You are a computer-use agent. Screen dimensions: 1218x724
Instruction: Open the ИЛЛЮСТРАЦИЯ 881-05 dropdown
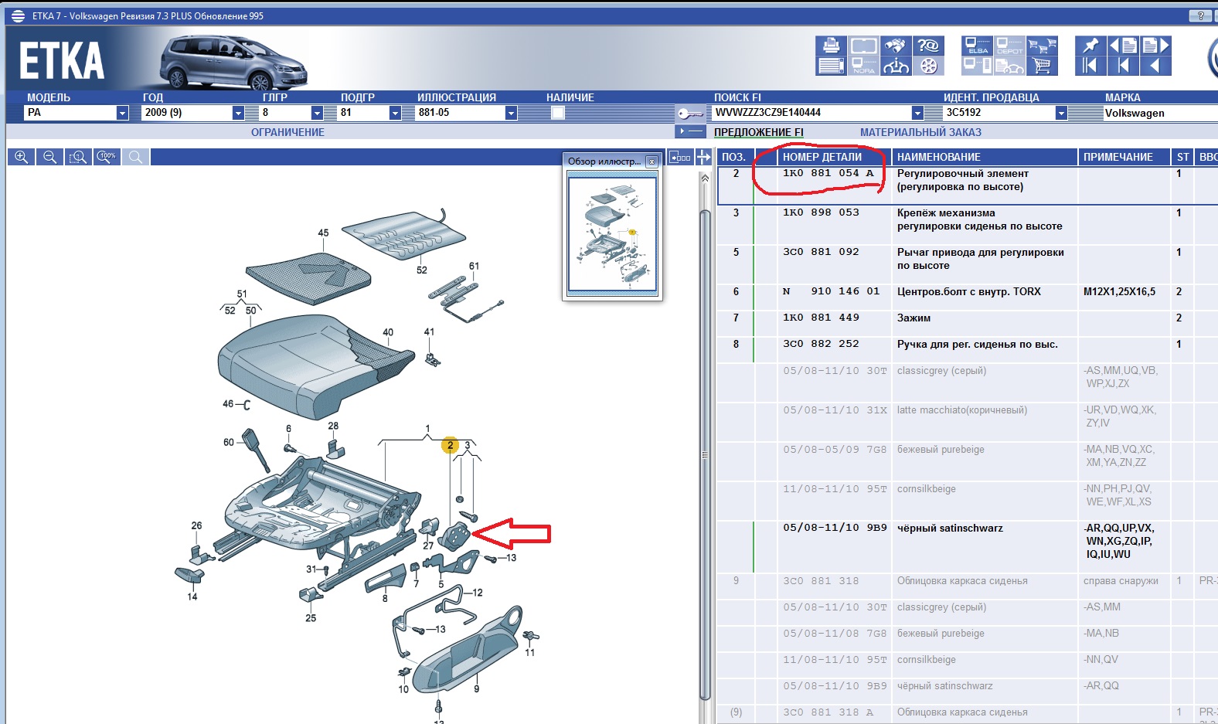click(x=510, y=113)
